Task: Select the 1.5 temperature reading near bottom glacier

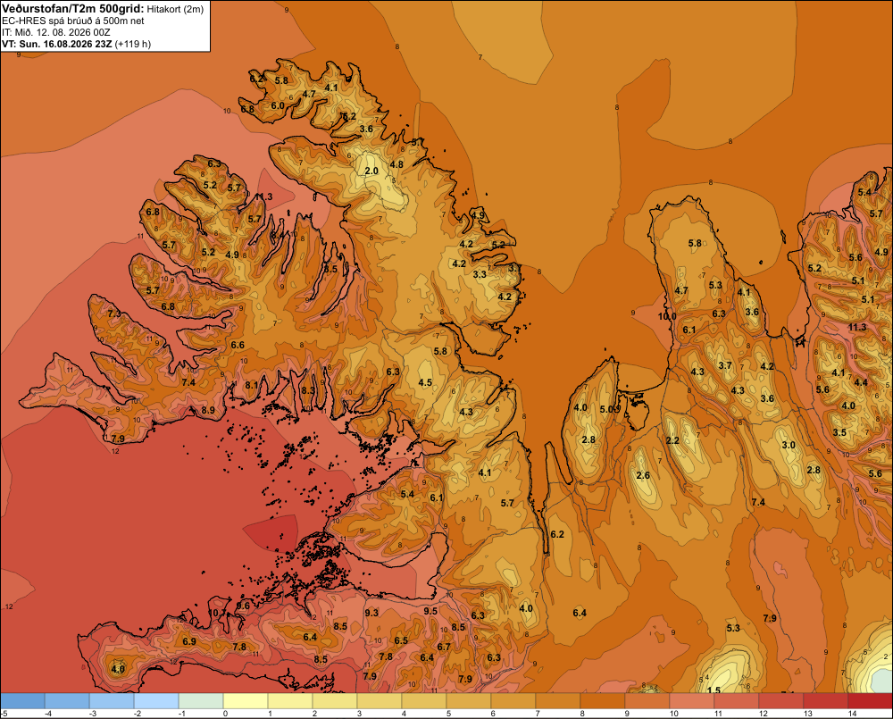Action: [714, 690]
